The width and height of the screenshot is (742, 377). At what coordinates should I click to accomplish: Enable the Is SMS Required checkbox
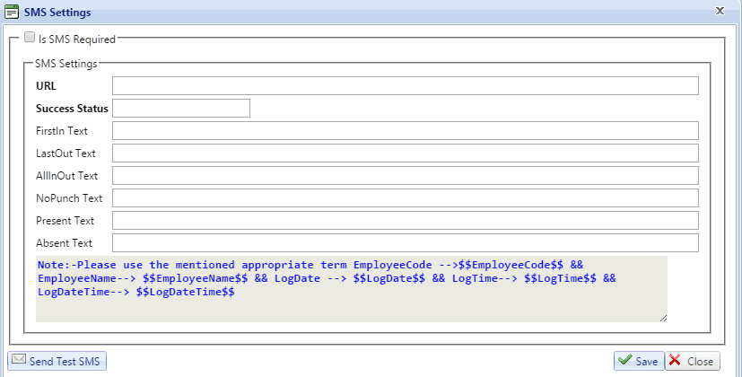tap(30, 38)
